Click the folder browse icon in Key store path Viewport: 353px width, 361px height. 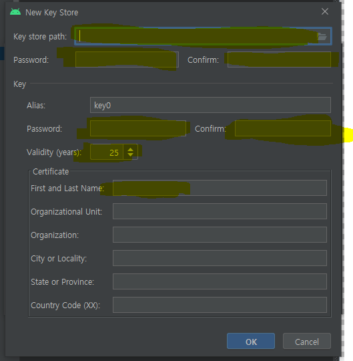(322, 36)
